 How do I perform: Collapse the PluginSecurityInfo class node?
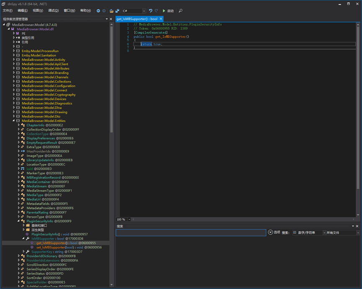[x=18, y=221]
